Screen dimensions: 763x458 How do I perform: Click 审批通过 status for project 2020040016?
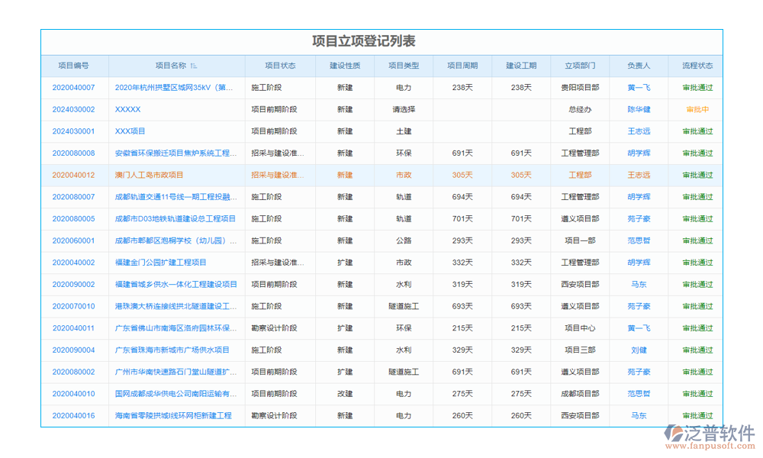[x=697, y=416]
